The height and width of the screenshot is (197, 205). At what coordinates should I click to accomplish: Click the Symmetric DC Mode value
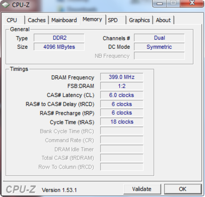coord(159,47)
